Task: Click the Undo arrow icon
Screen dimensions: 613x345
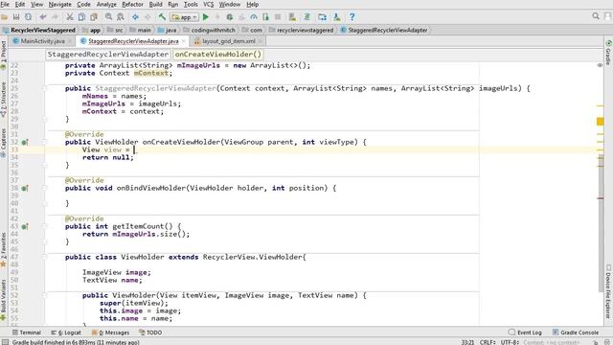Action: [42, 17]
